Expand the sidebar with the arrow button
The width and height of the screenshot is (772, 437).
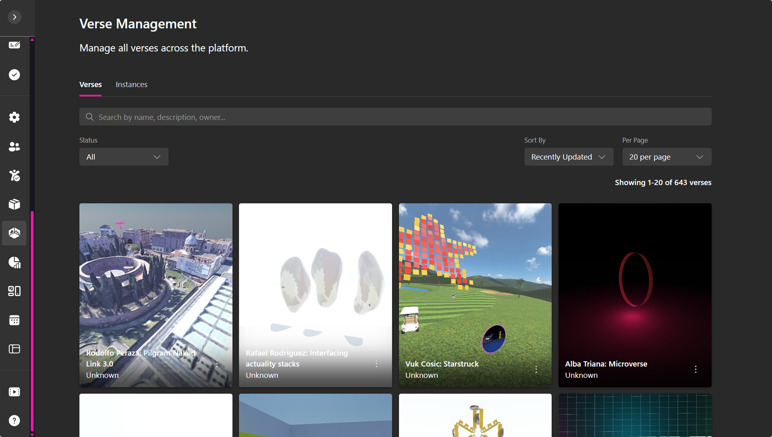tap(15, 17)
